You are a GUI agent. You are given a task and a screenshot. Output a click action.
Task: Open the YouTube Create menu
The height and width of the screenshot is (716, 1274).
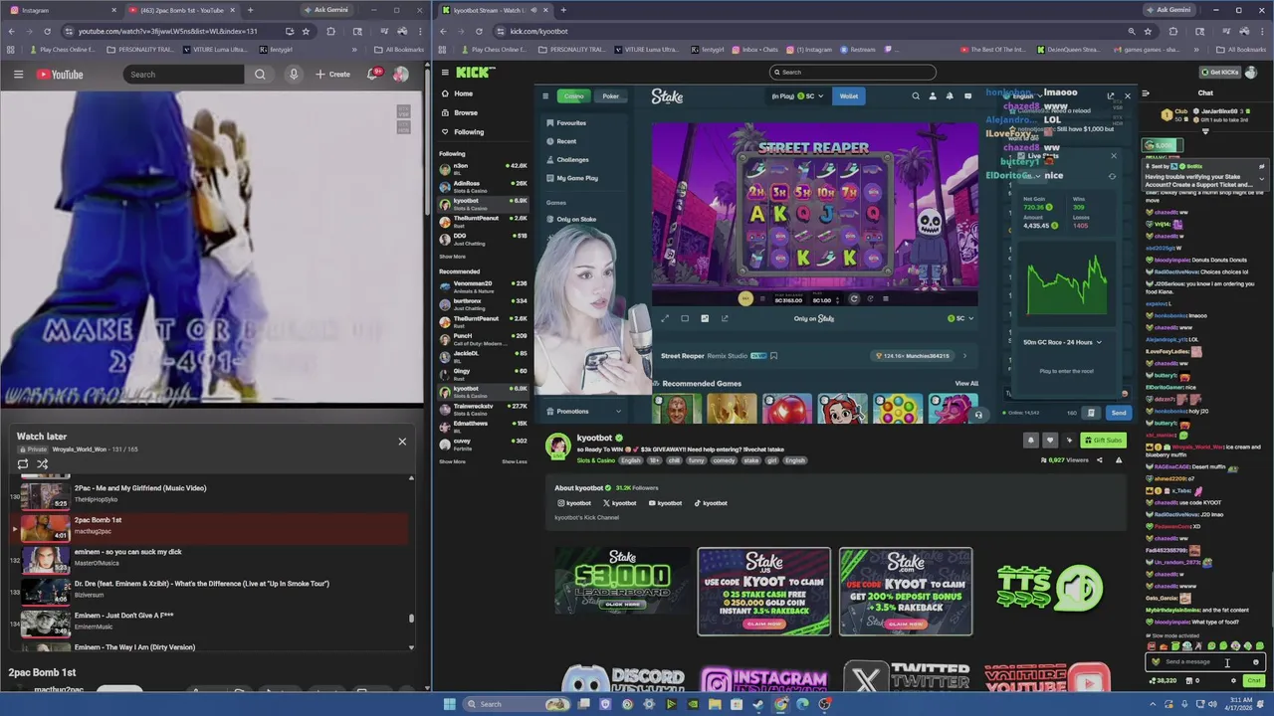coord(332,75)
